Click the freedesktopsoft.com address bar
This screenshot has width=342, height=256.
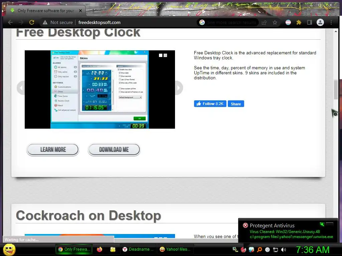(x=99, y=22)
